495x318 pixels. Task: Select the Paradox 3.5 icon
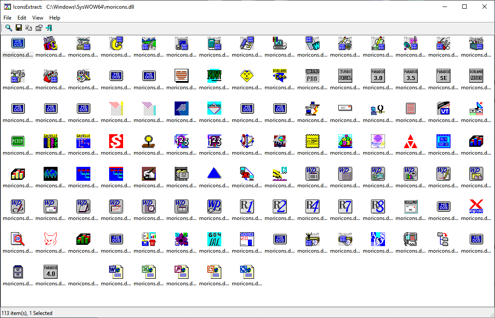[x=411, y=75]
